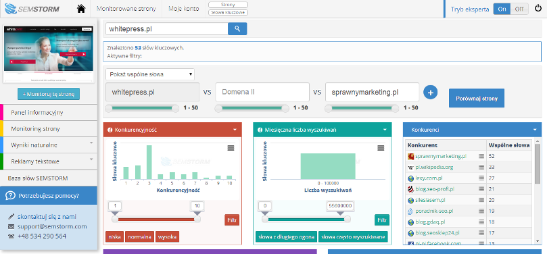Open Konkurencyjność chart hamburger menu

[x=231, y=149]
